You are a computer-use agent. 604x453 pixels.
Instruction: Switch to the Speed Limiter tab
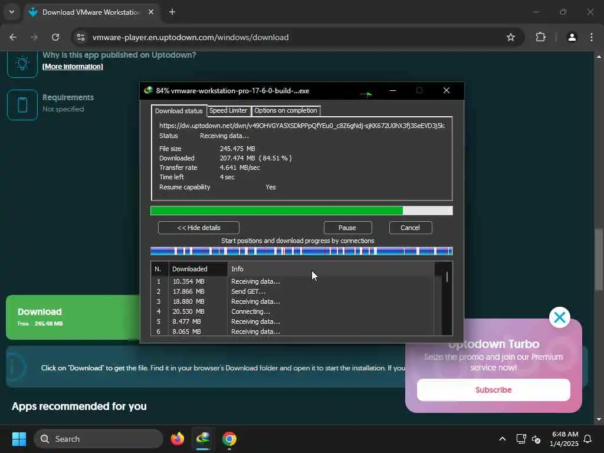(x=228, y=110)
